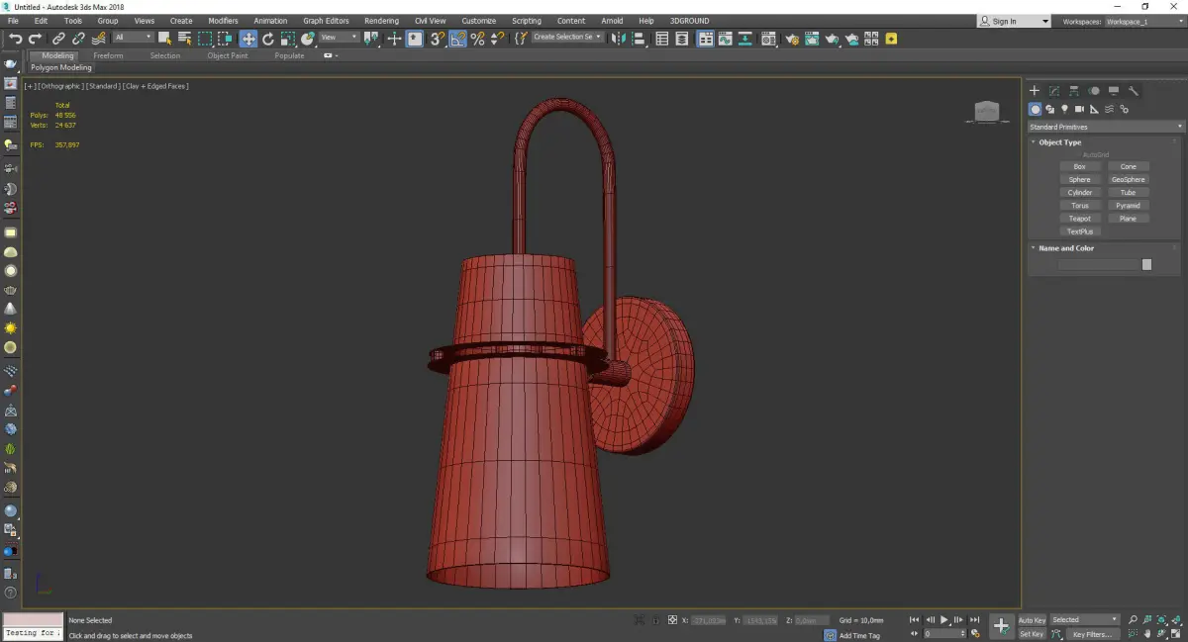Toggle the Auto Key button
This screenshot has width=1188, height=642.
(1032, 620)
